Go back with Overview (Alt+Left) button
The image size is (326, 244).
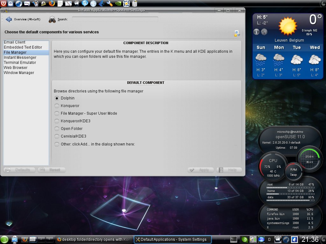pos(23,19)
